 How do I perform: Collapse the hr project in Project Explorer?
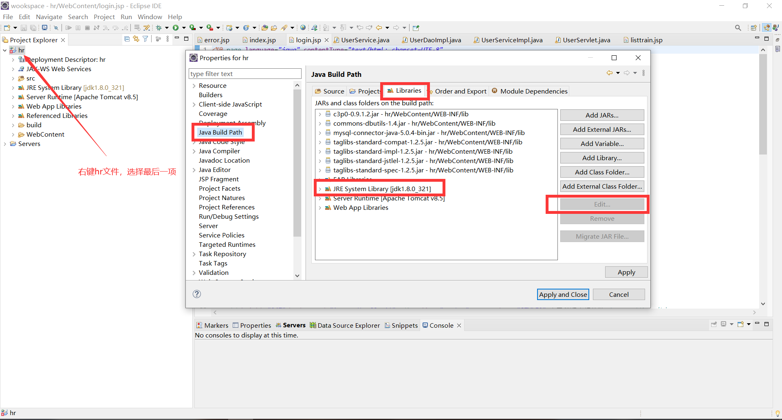tap(5, 50)
